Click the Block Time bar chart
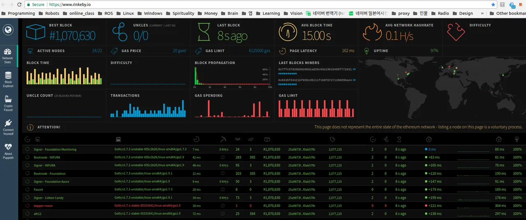 pos(64,76)
